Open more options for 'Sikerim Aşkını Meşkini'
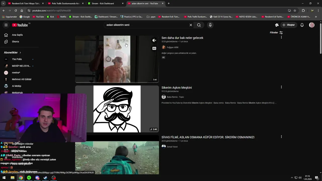The image size is (322, 181). [x=281, y=87]
